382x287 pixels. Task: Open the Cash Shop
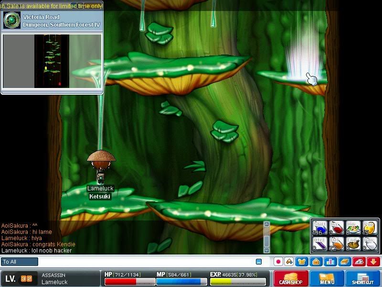pyautogui.click(x=291, y=278)
